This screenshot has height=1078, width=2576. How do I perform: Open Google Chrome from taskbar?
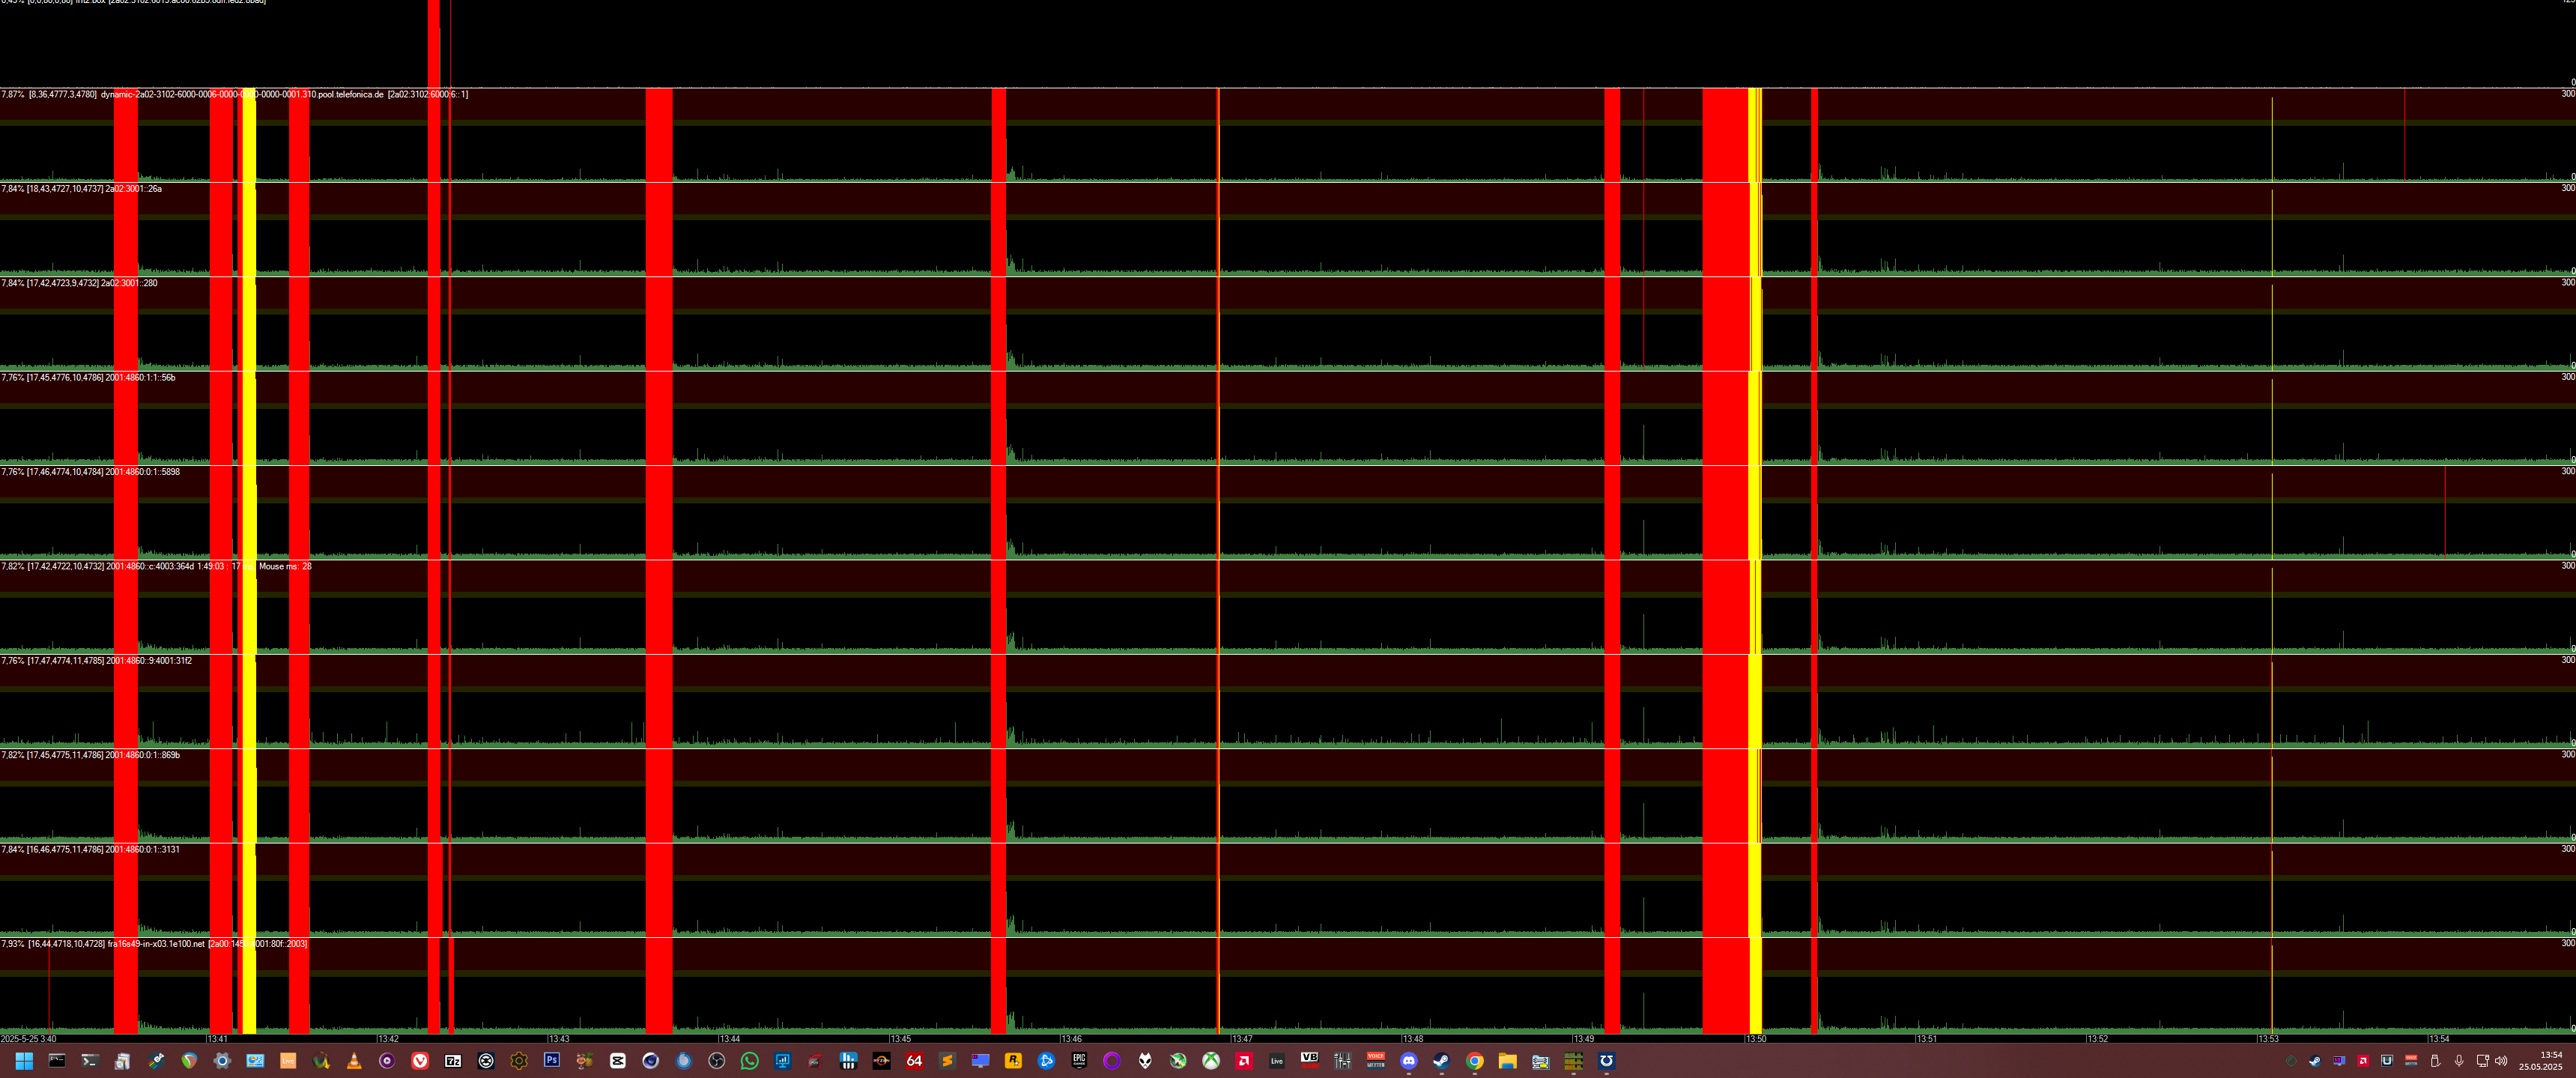coord(1474,1061)
